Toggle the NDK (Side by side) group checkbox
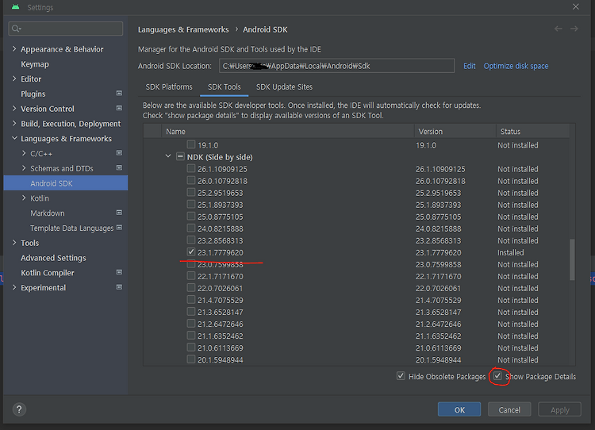Image resolution: width=595 pixels, height=430 pixels. click(x=181, y=156)
